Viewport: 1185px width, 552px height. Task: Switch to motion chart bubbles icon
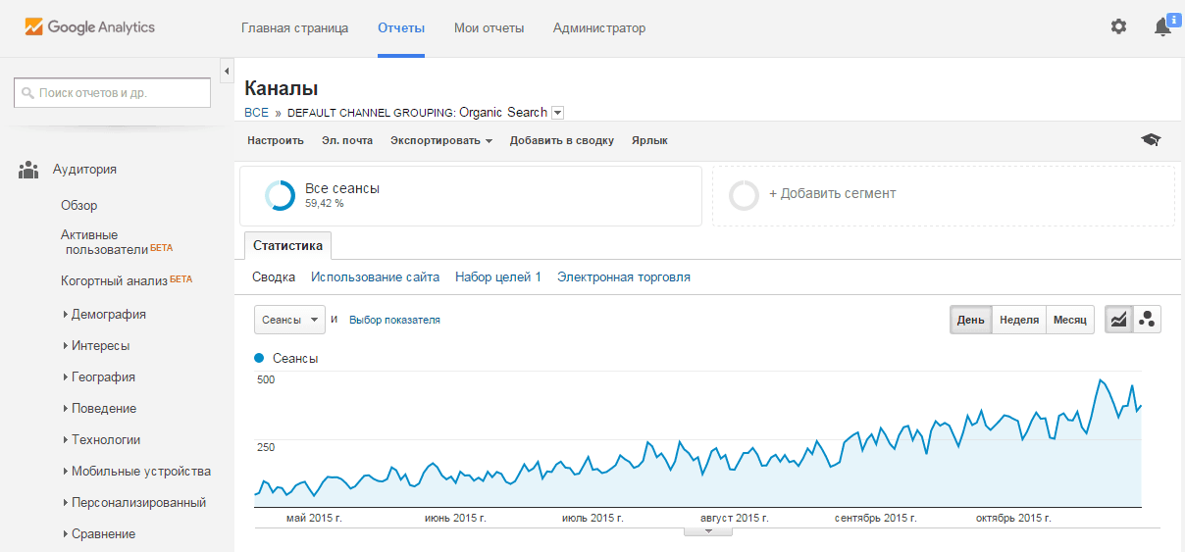[x=1147, y=320]
